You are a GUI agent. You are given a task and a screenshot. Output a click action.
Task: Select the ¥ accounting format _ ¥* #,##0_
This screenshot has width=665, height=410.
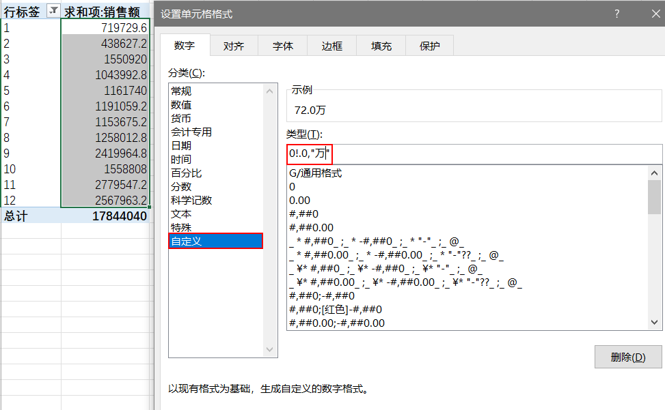tap(467, 269)
